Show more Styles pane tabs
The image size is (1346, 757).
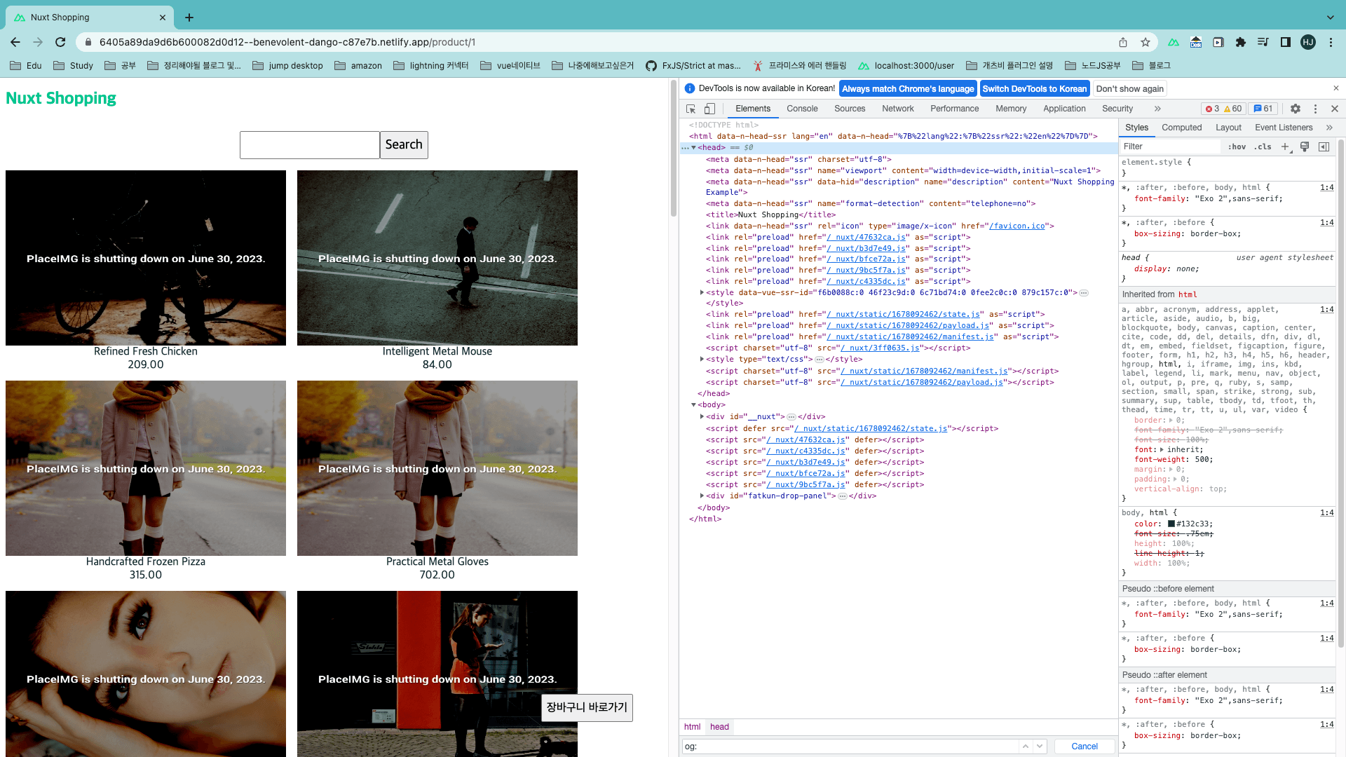click(x=1329, y=128)
